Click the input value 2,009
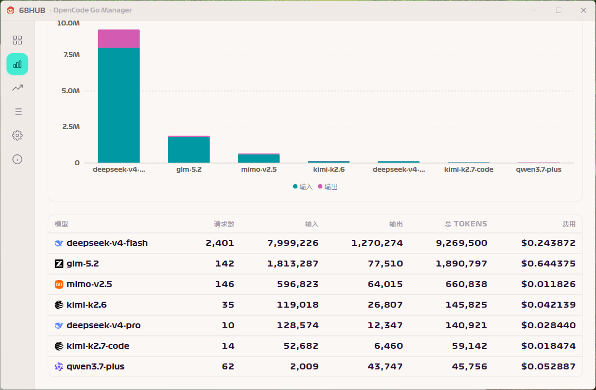This screenshot has width=596, height=390. coord(305,366)
